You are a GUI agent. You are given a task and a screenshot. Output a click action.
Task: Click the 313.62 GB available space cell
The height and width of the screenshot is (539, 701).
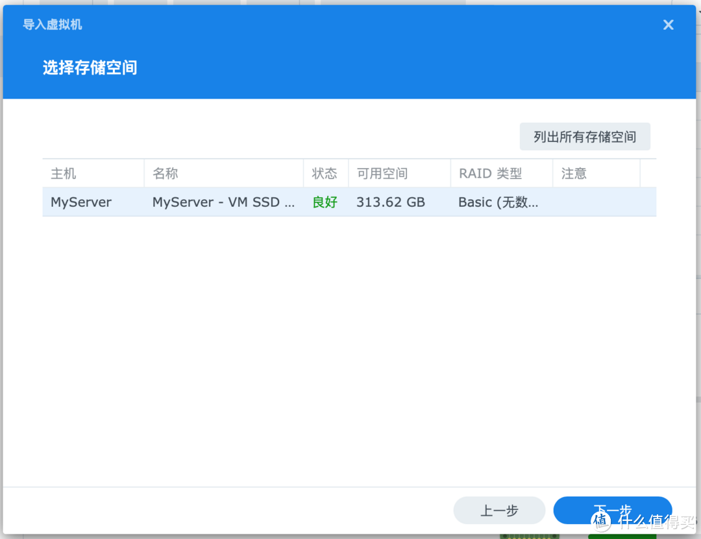[x=390, y=202]
